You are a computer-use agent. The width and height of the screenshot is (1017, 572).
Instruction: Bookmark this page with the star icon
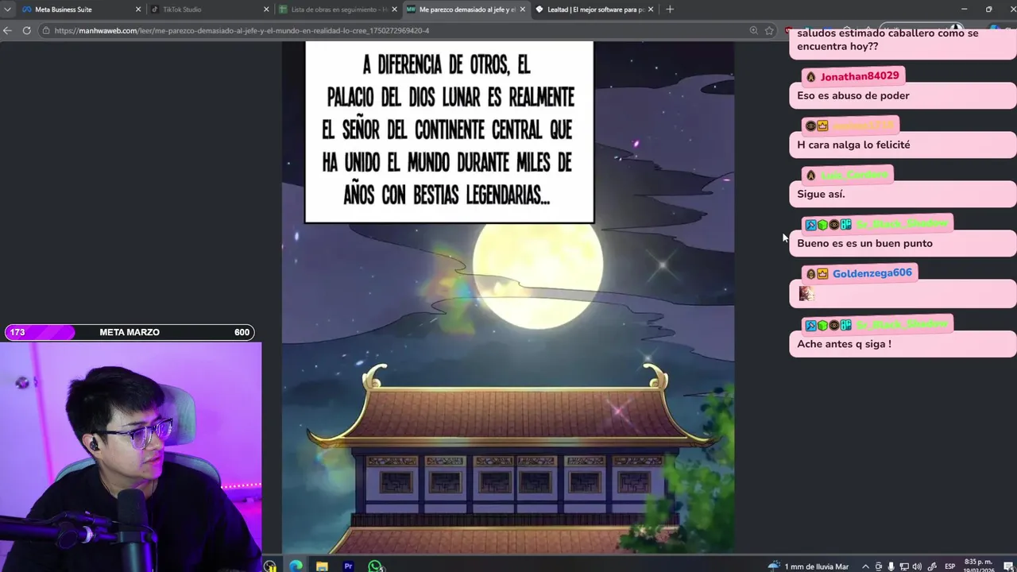point(769,30)
